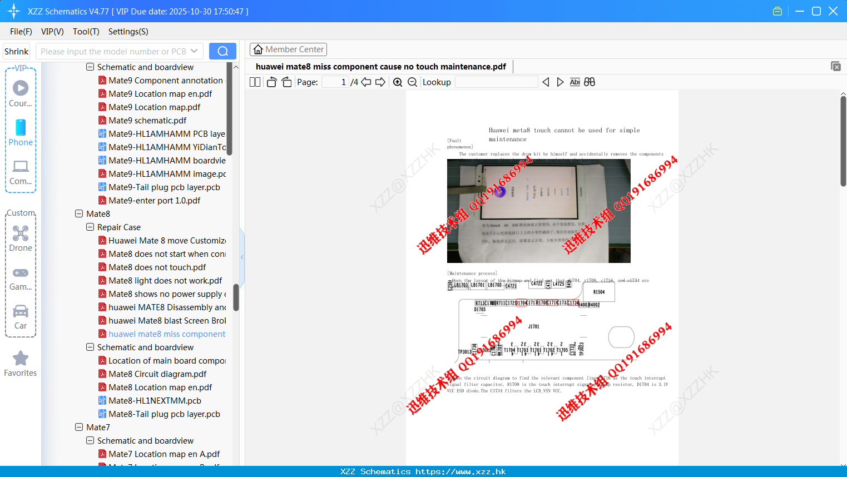Screen dimensions: 847x477
Task: Open huawei MATE8 Disassembly file
Action: coord(162,307)
